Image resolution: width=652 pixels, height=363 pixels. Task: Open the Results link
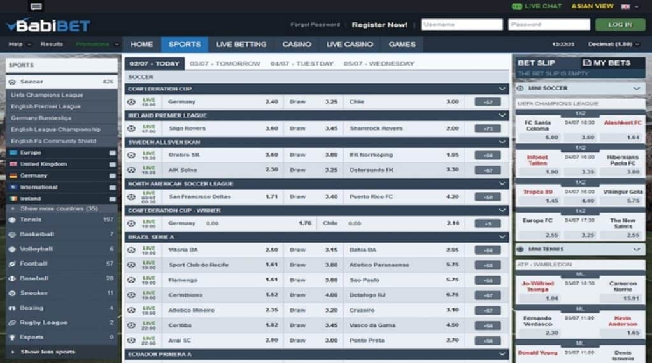point(52,44)
